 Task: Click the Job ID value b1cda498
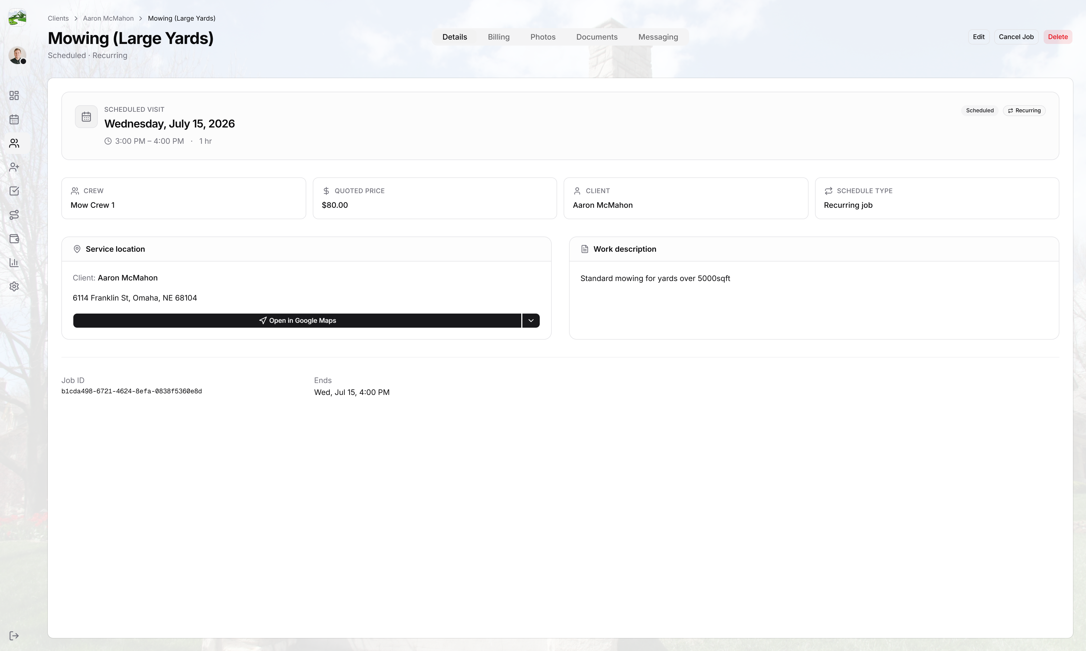tap(132, 391)
